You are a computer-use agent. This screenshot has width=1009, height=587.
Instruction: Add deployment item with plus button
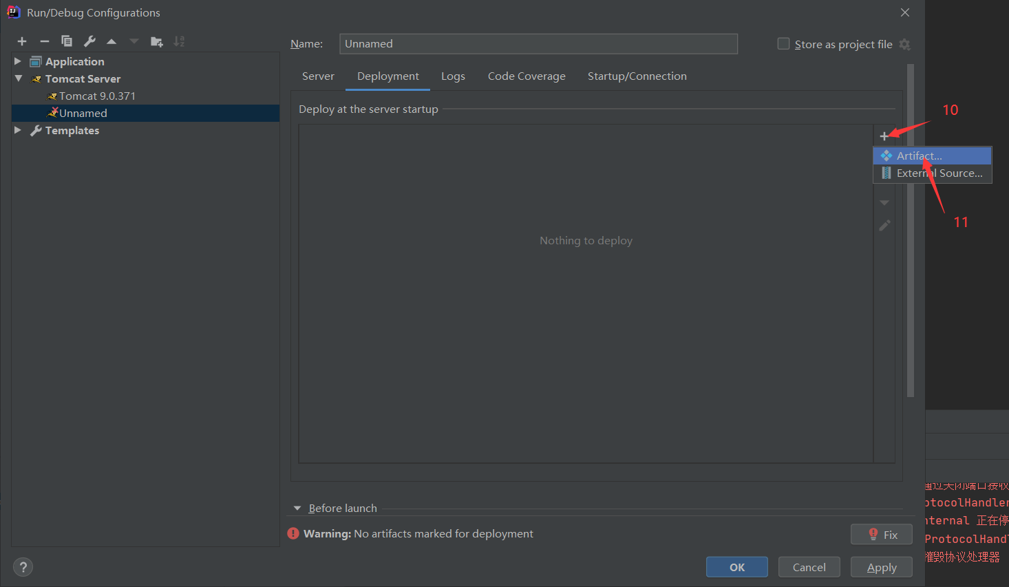[884, 136]
